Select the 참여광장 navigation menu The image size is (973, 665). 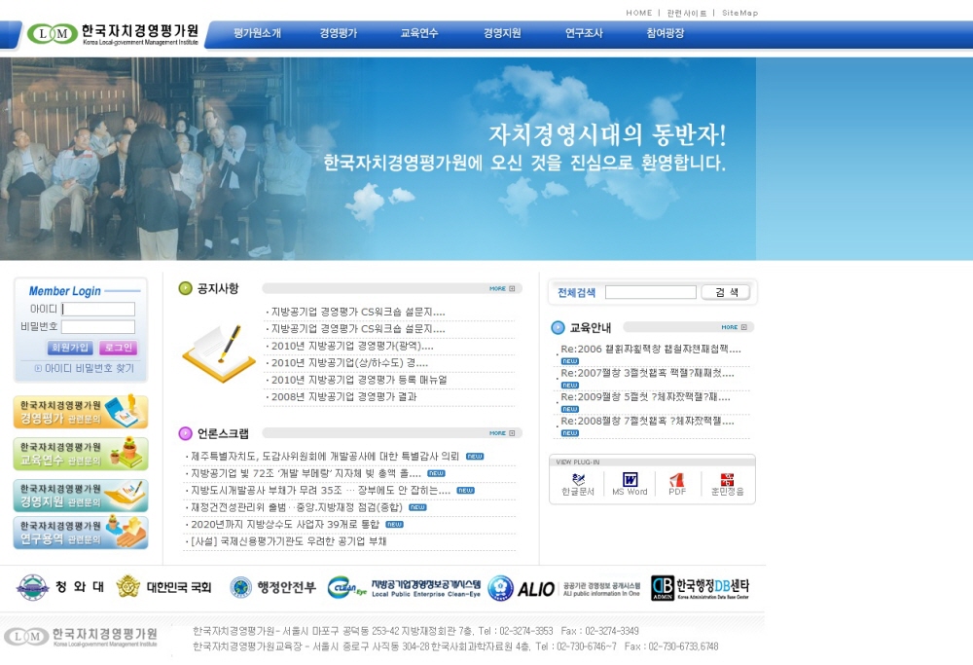tap(666, 33)
